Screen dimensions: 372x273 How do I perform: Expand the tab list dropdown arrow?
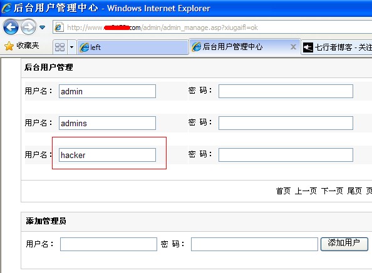point(71,47)
